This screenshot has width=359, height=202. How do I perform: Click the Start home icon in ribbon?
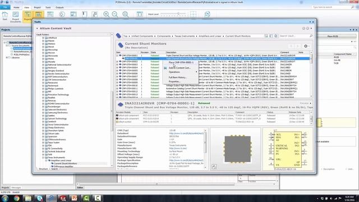5,16
